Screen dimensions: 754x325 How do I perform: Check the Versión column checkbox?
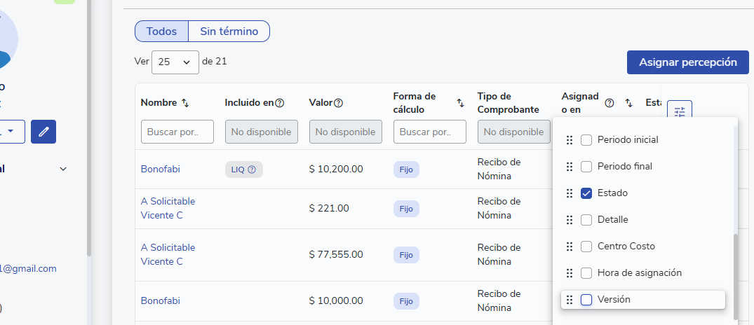coord(586,300)
